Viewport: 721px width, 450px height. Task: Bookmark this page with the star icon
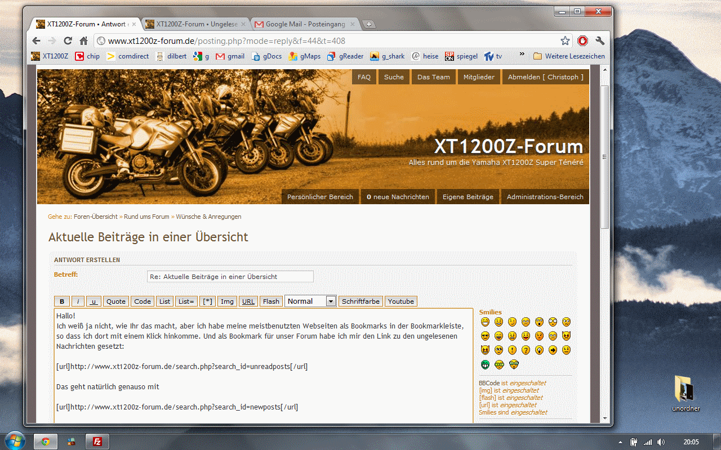tap(565, 40)
